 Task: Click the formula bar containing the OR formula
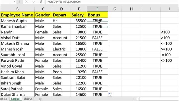coord(112,2)
